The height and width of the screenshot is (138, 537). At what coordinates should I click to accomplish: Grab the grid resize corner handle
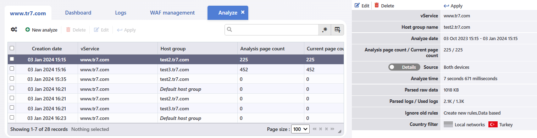click(339, 131)
